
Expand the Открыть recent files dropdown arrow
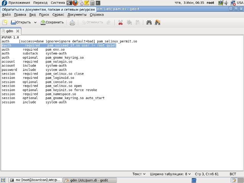(35, 22)
